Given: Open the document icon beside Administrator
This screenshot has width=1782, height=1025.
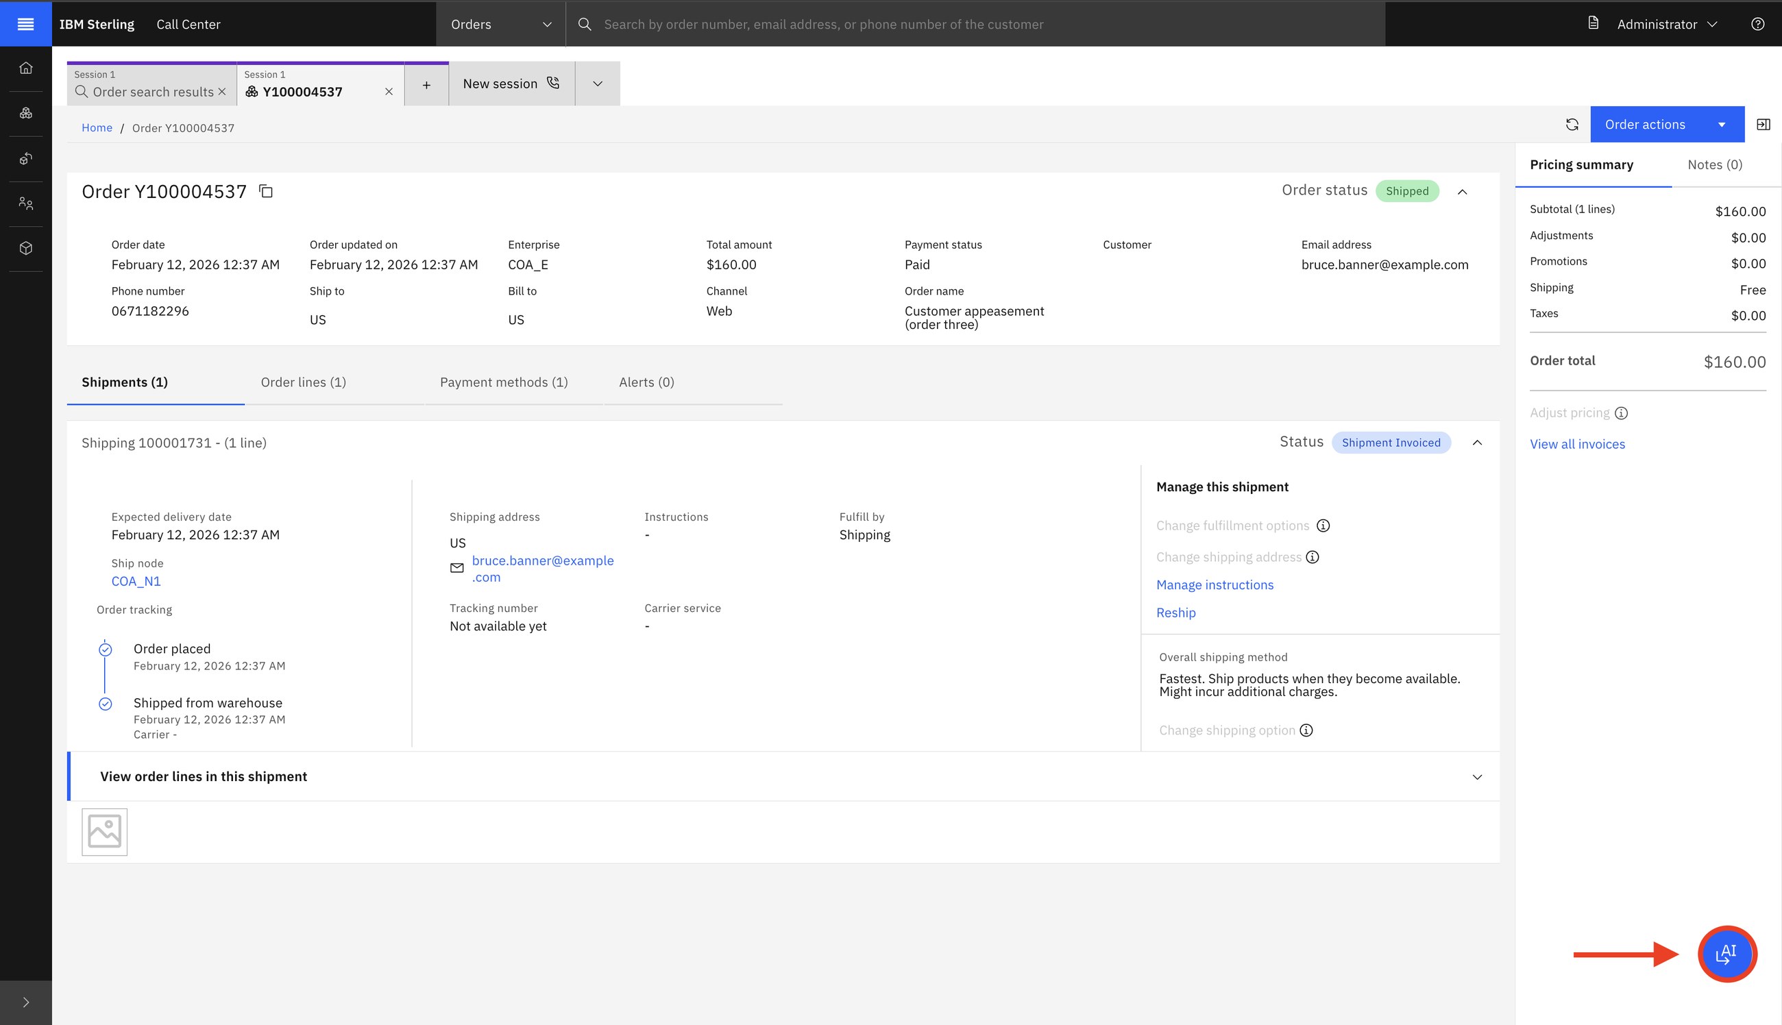Looking at the screenshot, I should pyautogui.click(x=1594, y=23).
